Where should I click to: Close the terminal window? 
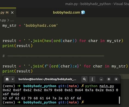point(116,79)
